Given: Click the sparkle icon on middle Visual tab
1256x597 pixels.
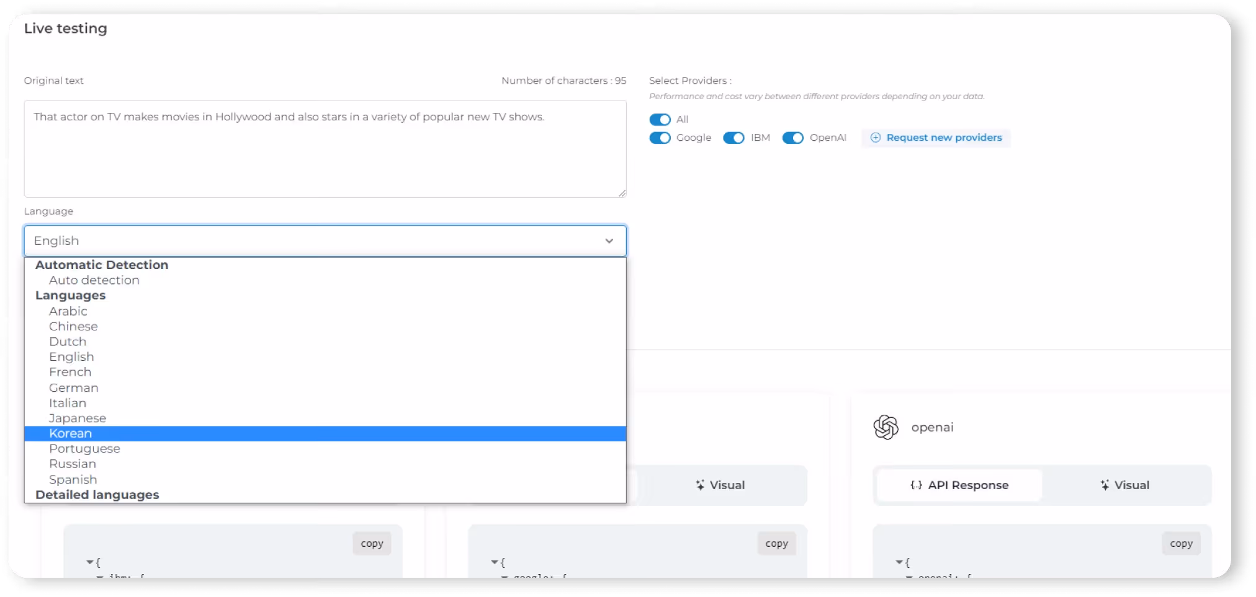Looking at the screenshot, I should 700,485.
